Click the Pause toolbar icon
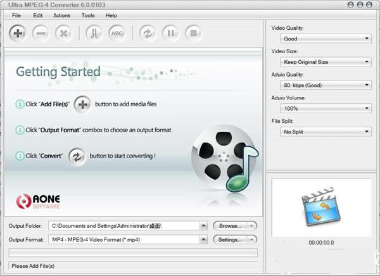The width and height of the screenshot is (380, 276). (x=170, y=34)
